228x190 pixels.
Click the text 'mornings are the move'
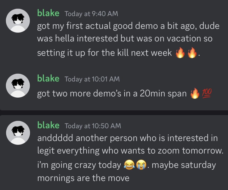[x=83, y=178]
